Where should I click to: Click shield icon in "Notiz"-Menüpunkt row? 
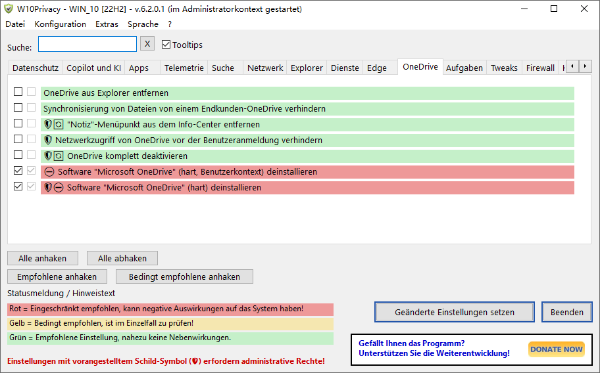click(48, 125)
